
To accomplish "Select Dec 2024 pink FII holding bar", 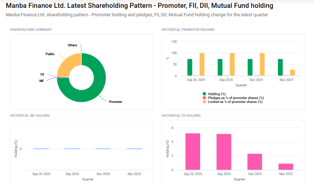I will point(255,162).
